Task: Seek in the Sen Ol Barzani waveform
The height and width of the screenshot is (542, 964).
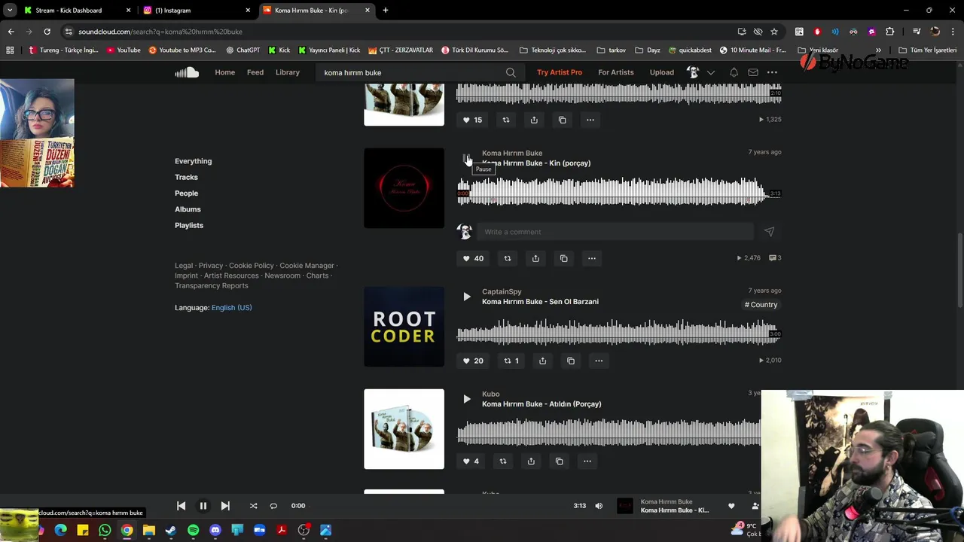Action: 618,332
